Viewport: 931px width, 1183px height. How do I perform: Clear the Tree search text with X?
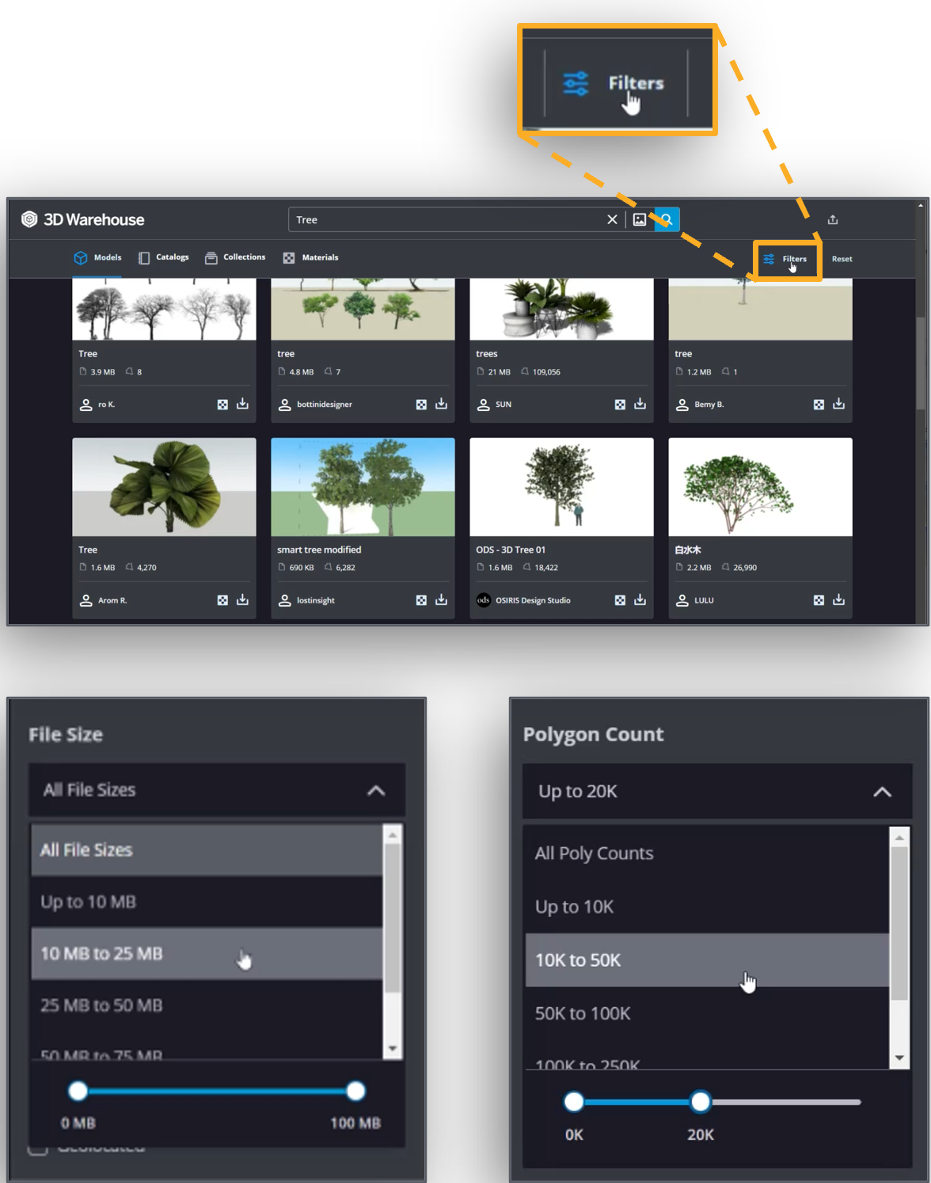(612, 219)
